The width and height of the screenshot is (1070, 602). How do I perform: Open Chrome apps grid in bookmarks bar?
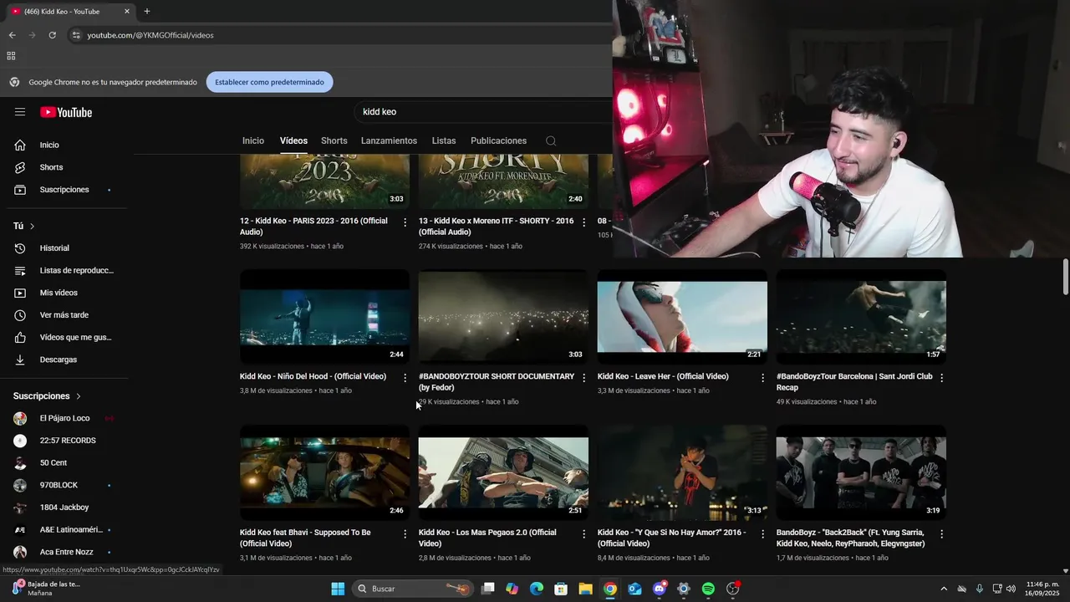tap(11, 56)
